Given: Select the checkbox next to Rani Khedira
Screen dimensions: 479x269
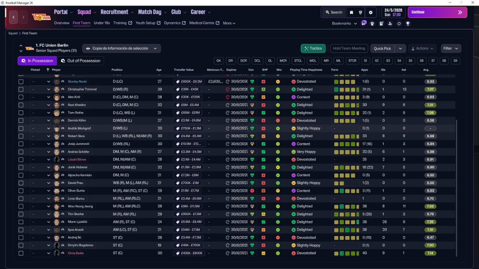Looking at the screenshot, I should pos(21,105).
